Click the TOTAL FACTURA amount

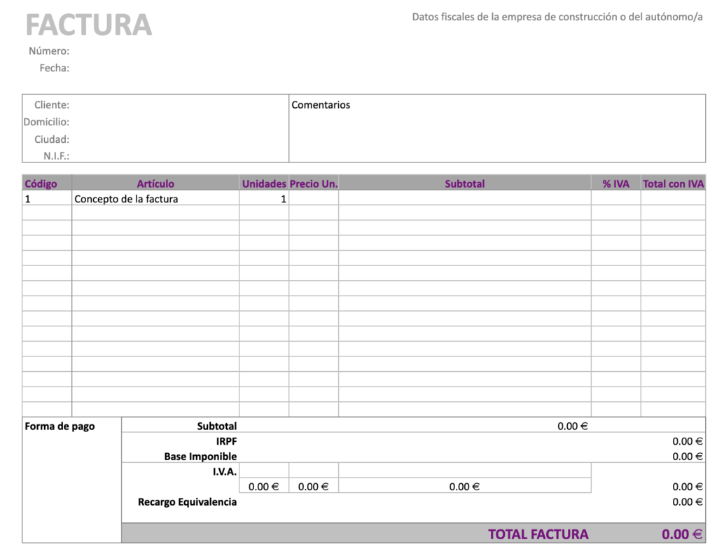[683, 533]
